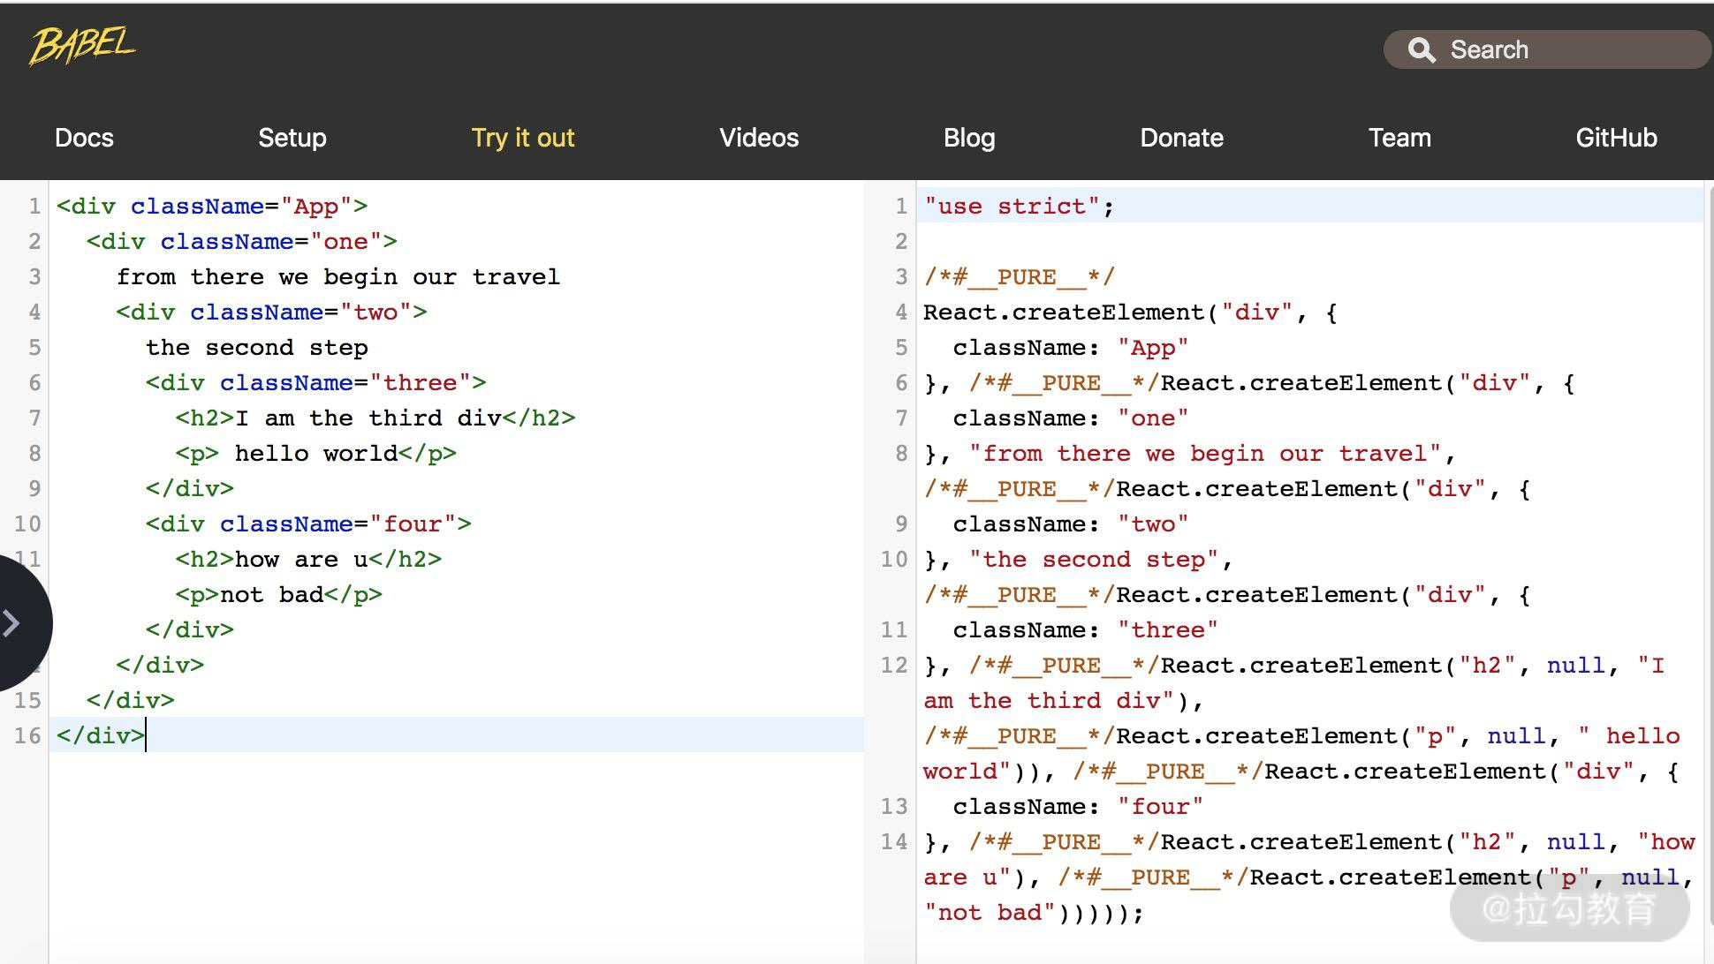Open the Blog link
The width and height of the screenshot is (1714, 964).
click(x=969, y=138)
